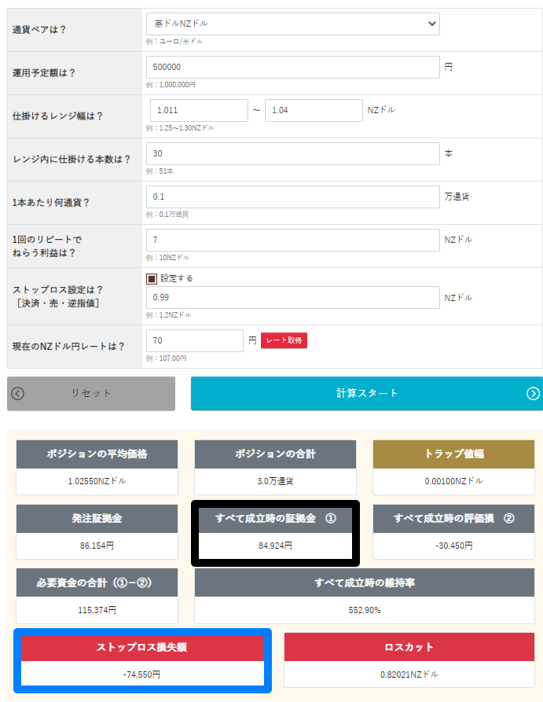Click the total position value 3.0万通貨

tap(275, 481)
